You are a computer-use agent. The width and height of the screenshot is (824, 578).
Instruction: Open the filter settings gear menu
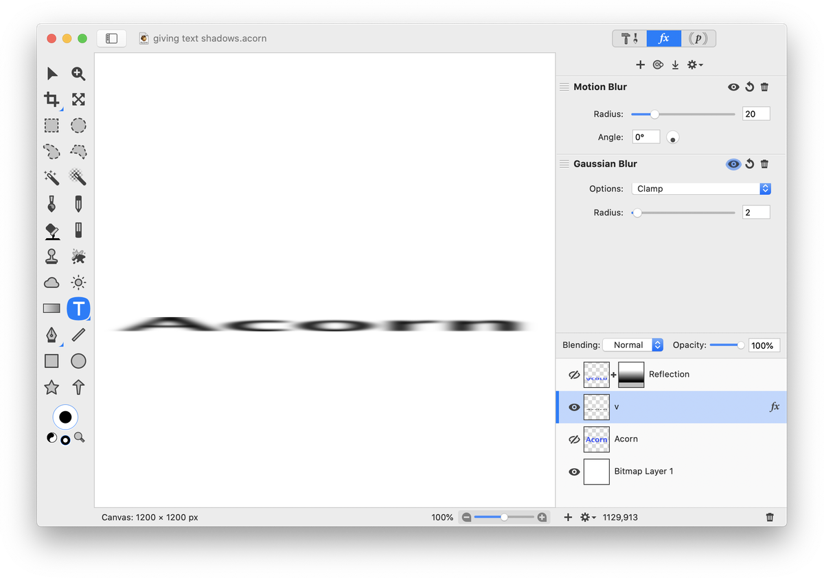click(x=695, y=65)
